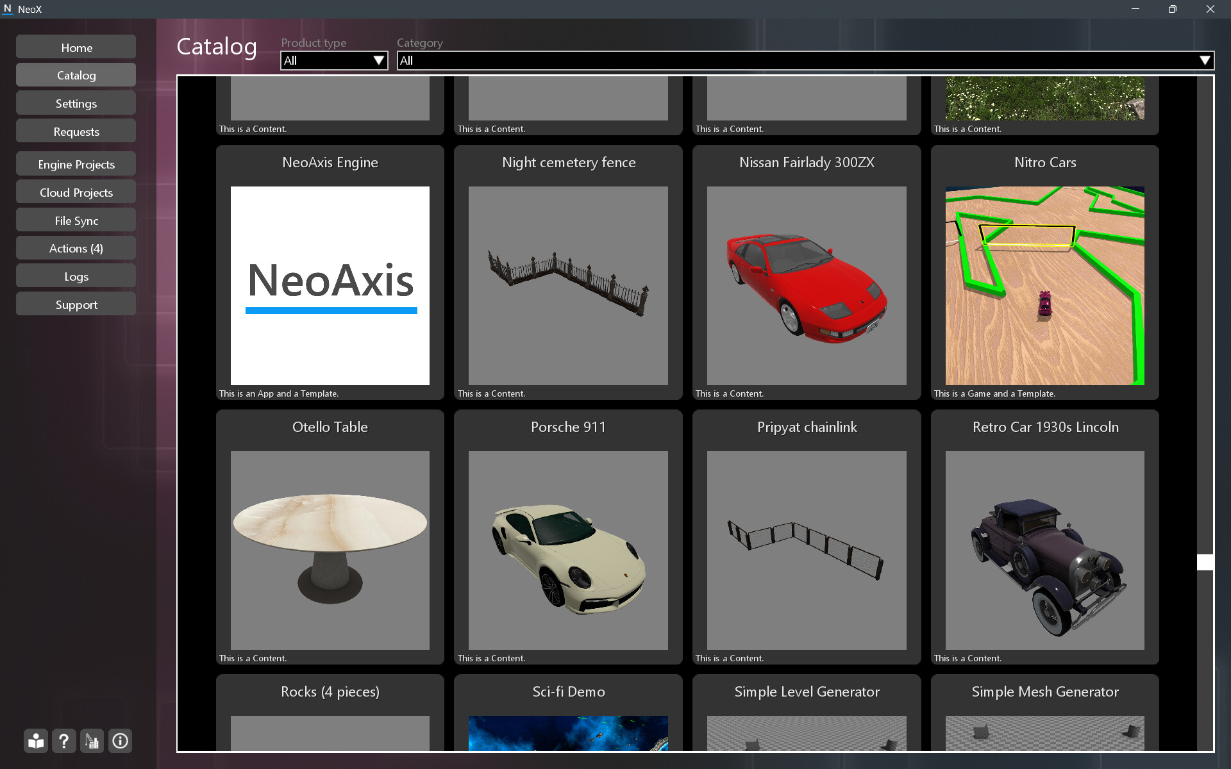Click the white Porsche 911 image
Viewport: 1231px width, 769px height.
tap(568, 550)
